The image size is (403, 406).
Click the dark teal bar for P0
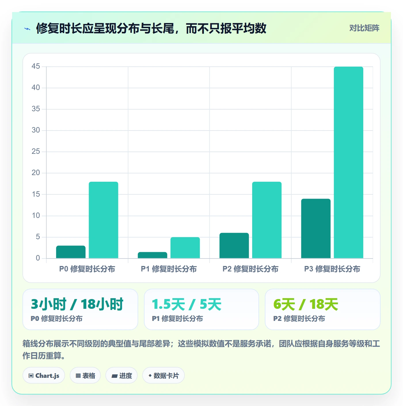click(71, 252)
